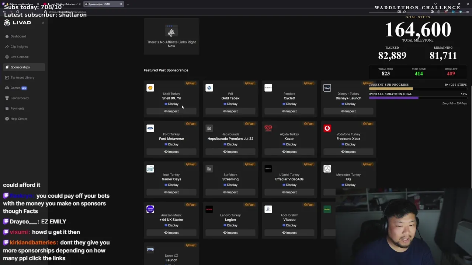Screen dimensions: 472x265
Task: Click the browser address bar
Action: coord(221,12)
